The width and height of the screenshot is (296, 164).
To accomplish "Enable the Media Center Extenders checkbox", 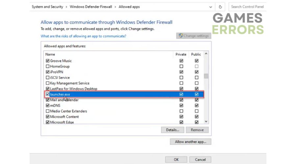I will (x=48, y=111).
